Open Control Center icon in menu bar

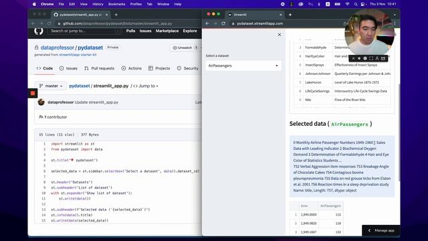[362, 4]
